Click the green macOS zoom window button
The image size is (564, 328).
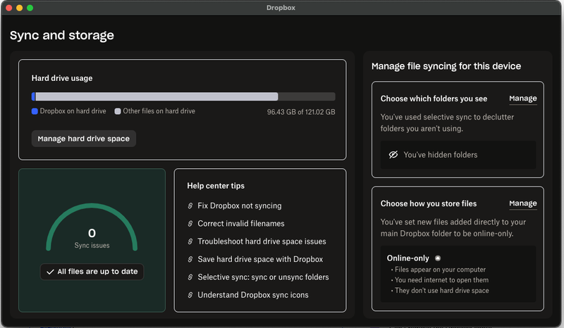coord(30,8)
